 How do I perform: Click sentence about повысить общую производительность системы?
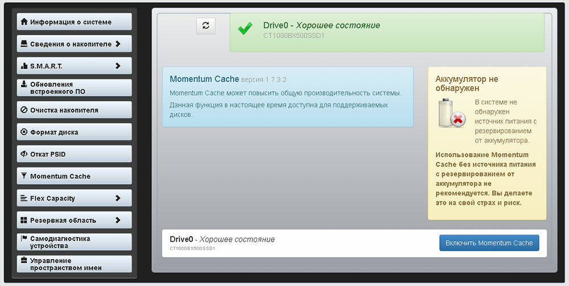click(286, 93)
